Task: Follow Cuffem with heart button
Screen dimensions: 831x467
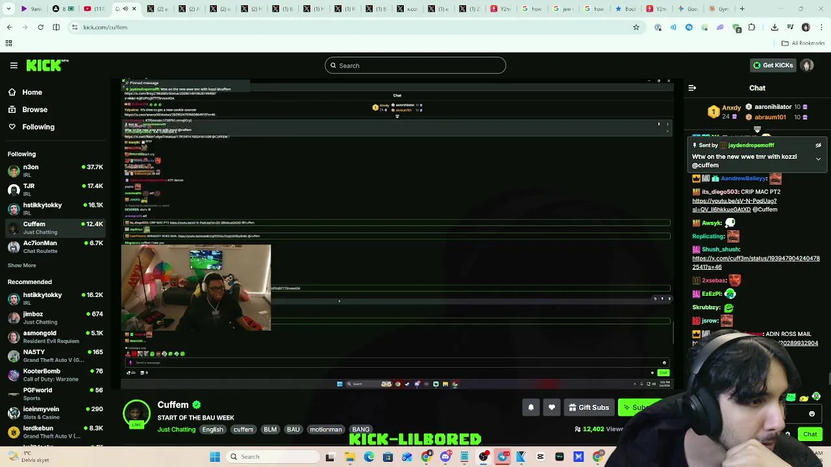Action: coord(552,407)
